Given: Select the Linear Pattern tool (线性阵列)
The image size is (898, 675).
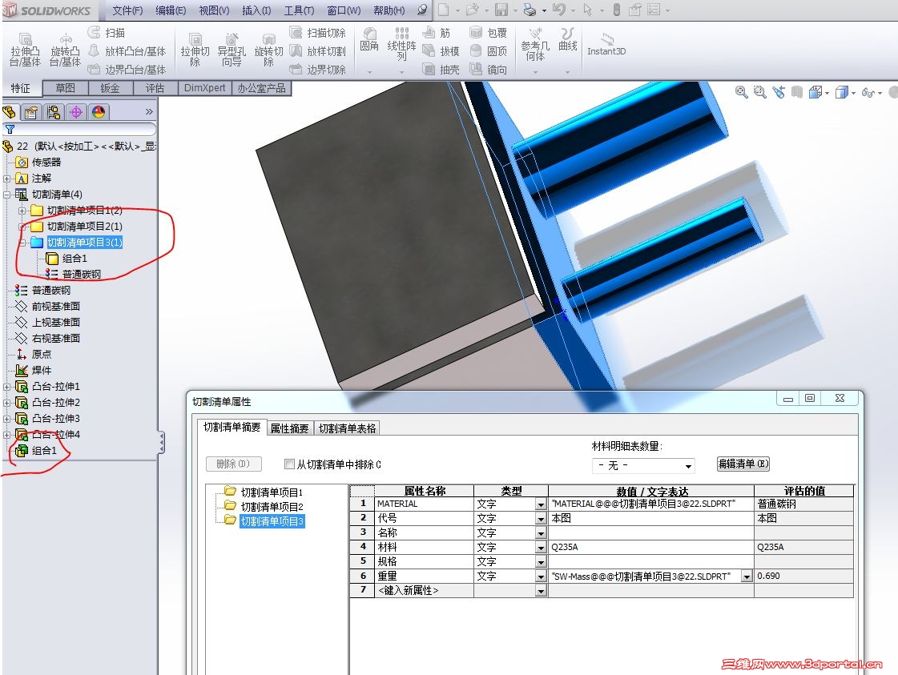Looking at the screenshot, I should [x=401, y=44].
